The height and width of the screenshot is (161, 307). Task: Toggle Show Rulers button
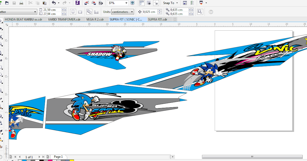click(141, 3)
